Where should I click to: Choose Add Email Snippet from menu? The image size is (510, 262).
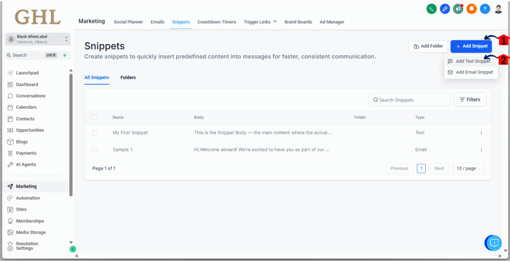coord(471,72)
